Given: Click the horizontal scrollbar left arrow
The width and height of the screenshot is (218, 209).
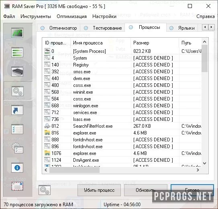Looking at the screenshot, I should 46,170.
